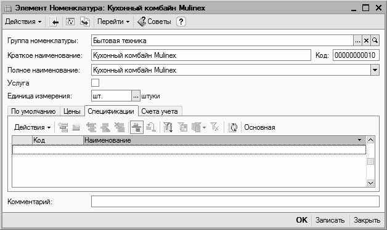Click the magnifier icon in Группа номенклатуры field
Screen dimensions: 387x230
(x=375, y=41)
